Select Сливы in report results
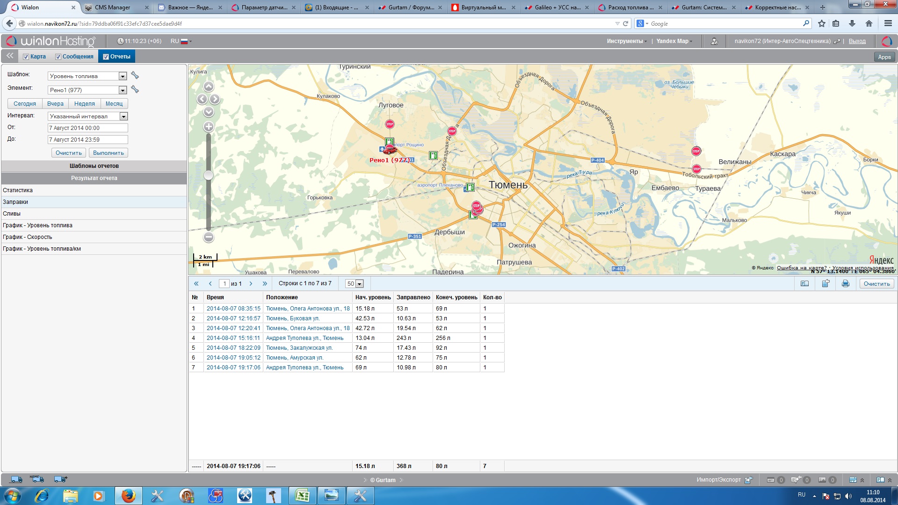Screen dimensions: 898x505 pos(12,214)
